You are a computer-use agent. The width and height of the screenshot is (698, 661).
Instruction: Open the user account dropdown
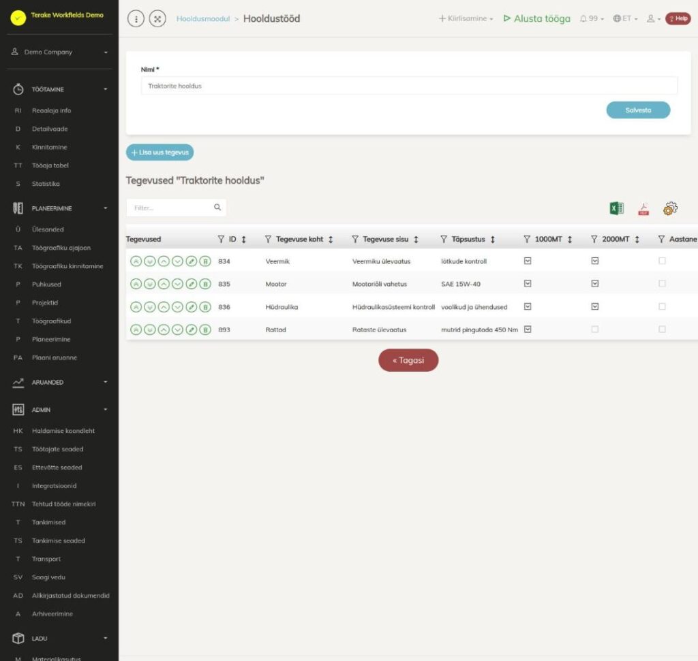click(654, 18)
